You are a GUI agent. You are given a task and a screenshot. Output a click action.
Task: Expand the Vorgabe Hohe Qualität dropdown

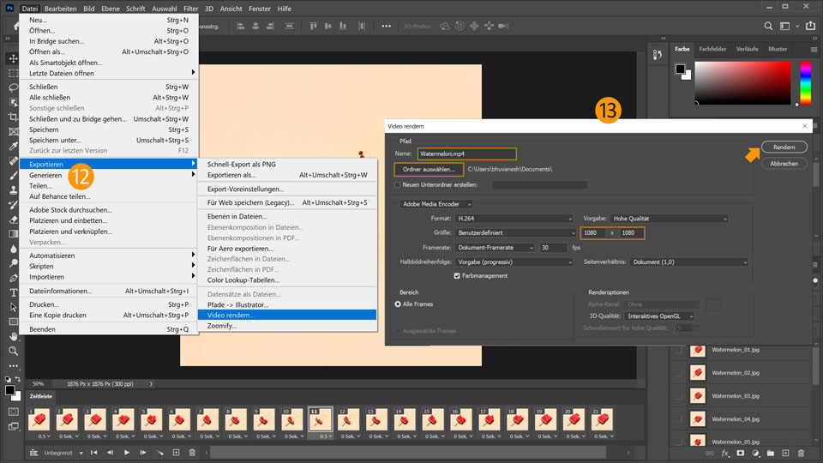coord(668,219)
